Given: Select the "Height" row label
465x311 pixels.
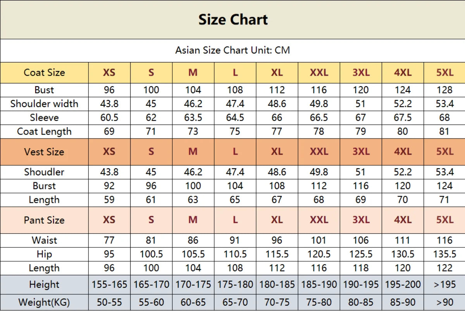Looking at the screenshot, I should coord(44,284).
